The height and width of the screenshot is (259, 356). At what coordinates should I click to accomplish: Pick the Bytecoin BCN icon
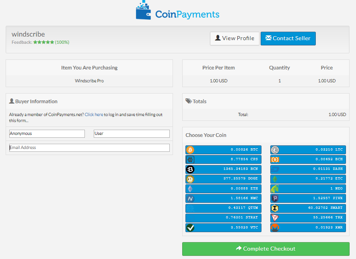coord(190,169)
